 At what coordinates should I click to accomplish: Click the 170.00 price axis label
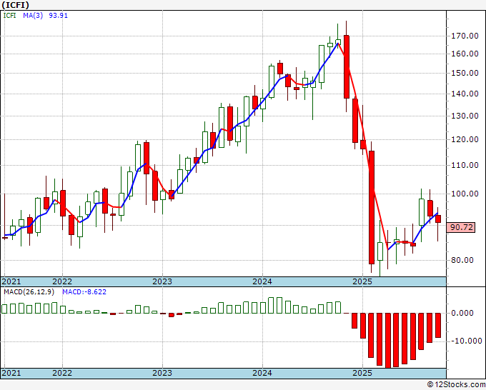[465, 36]
